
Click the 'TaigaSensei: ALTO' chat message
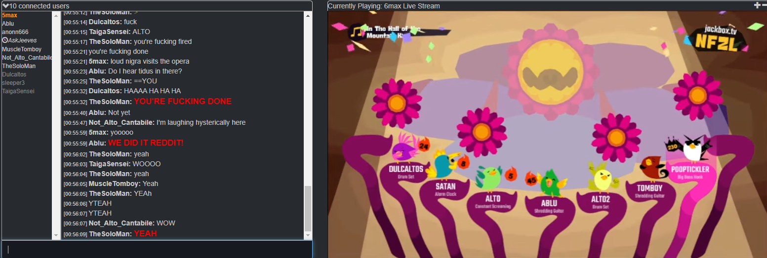click(107, 32)
